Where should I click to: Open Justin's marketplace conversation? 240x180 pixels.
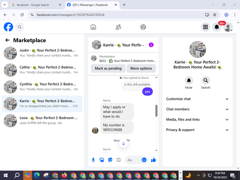click(x=42, y=53)
